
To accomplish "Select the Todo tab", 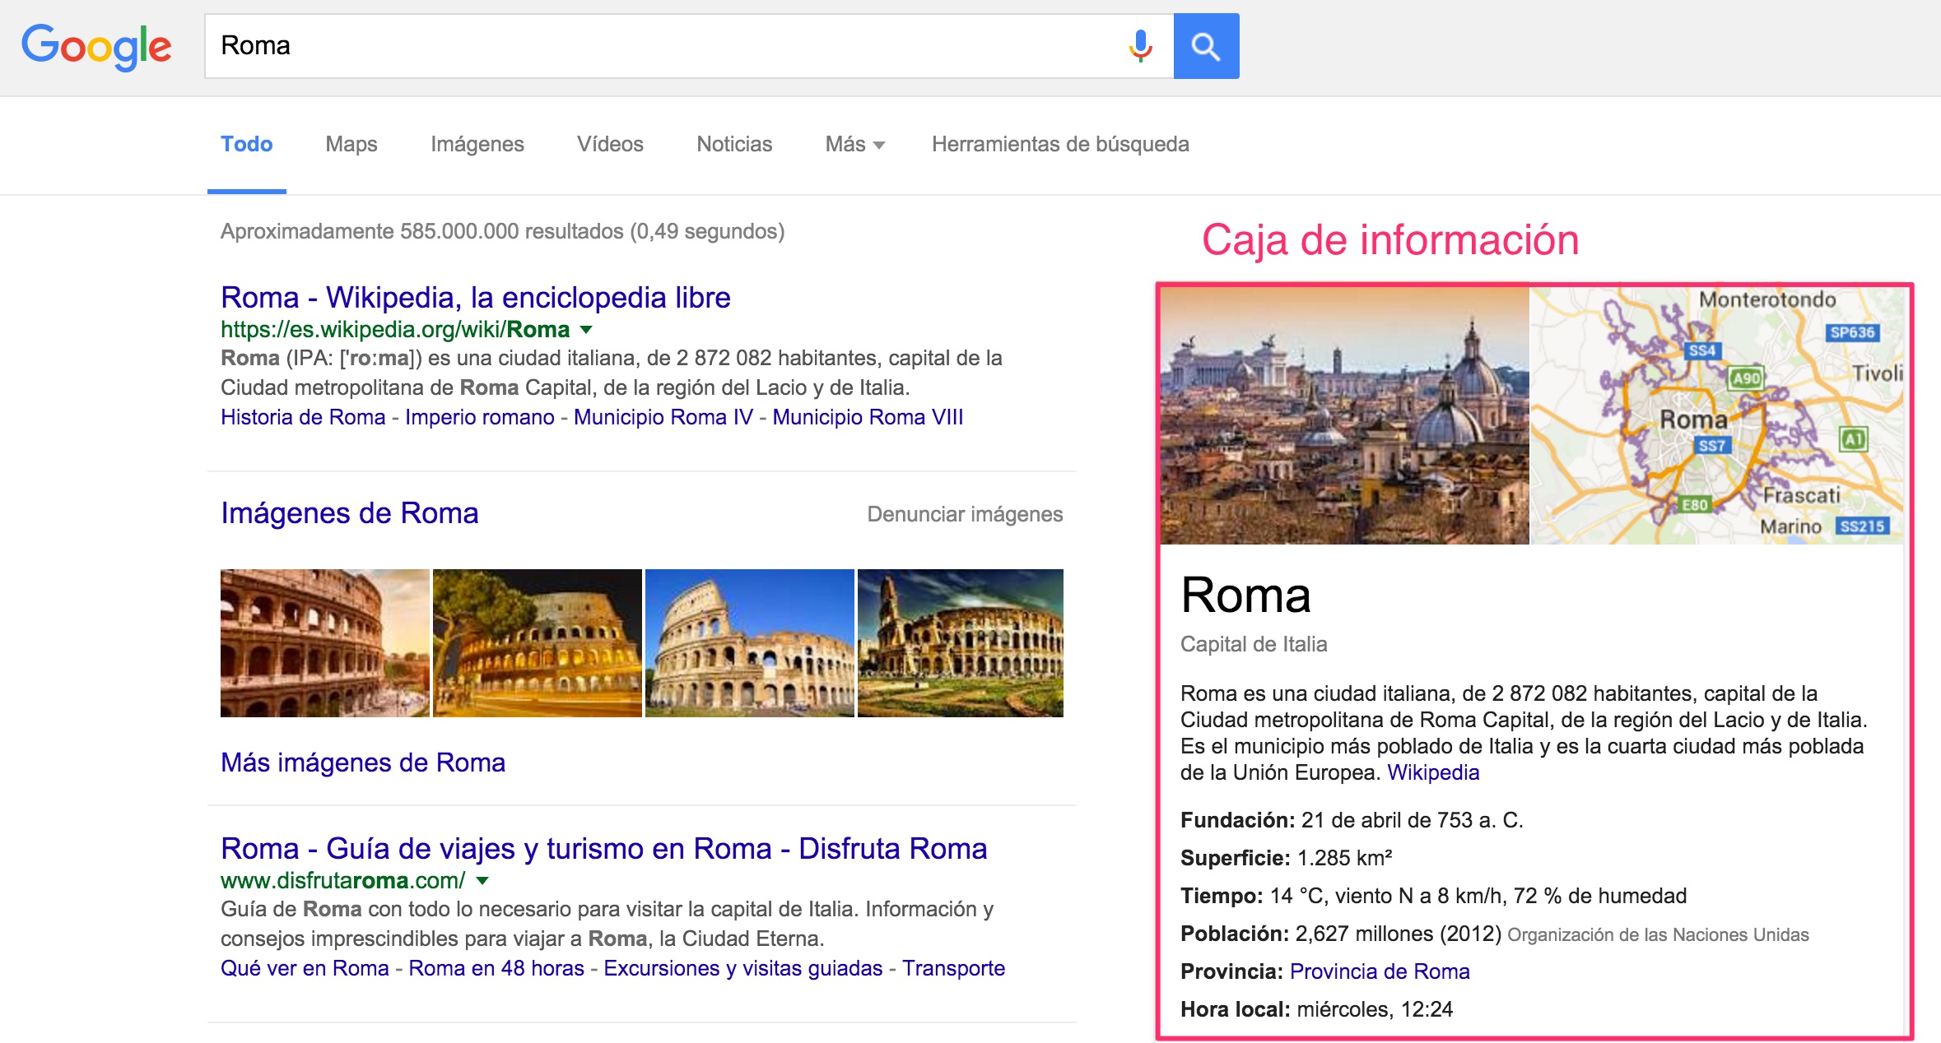I will (246, 144).
